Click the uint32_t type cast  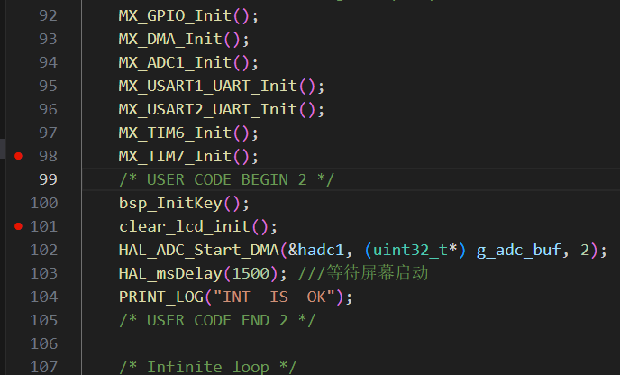[410, 250]
